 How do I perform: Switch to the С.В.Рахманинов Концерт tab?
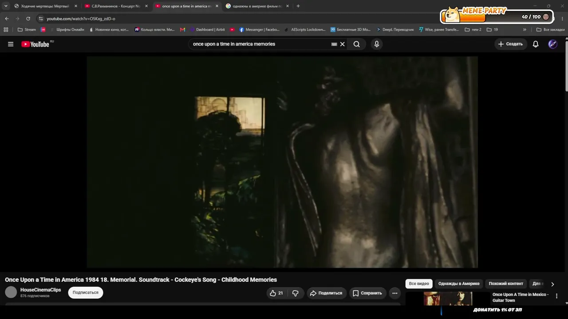pyautogui.click(x=115, y=6)
